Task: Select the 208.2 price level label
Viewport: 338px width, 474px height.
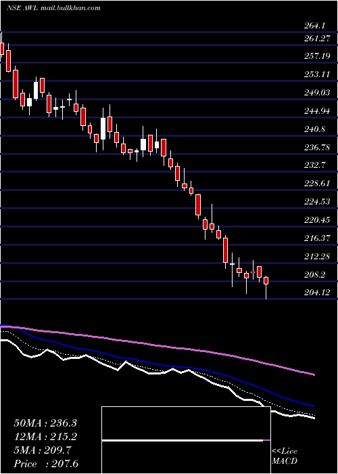Action: (x=315, y=275)
